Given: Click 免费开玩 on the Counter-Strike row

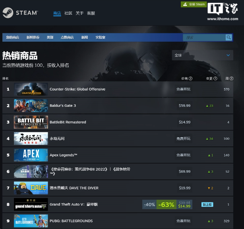Looking at the screenshot, I should [x=183, y=89].
